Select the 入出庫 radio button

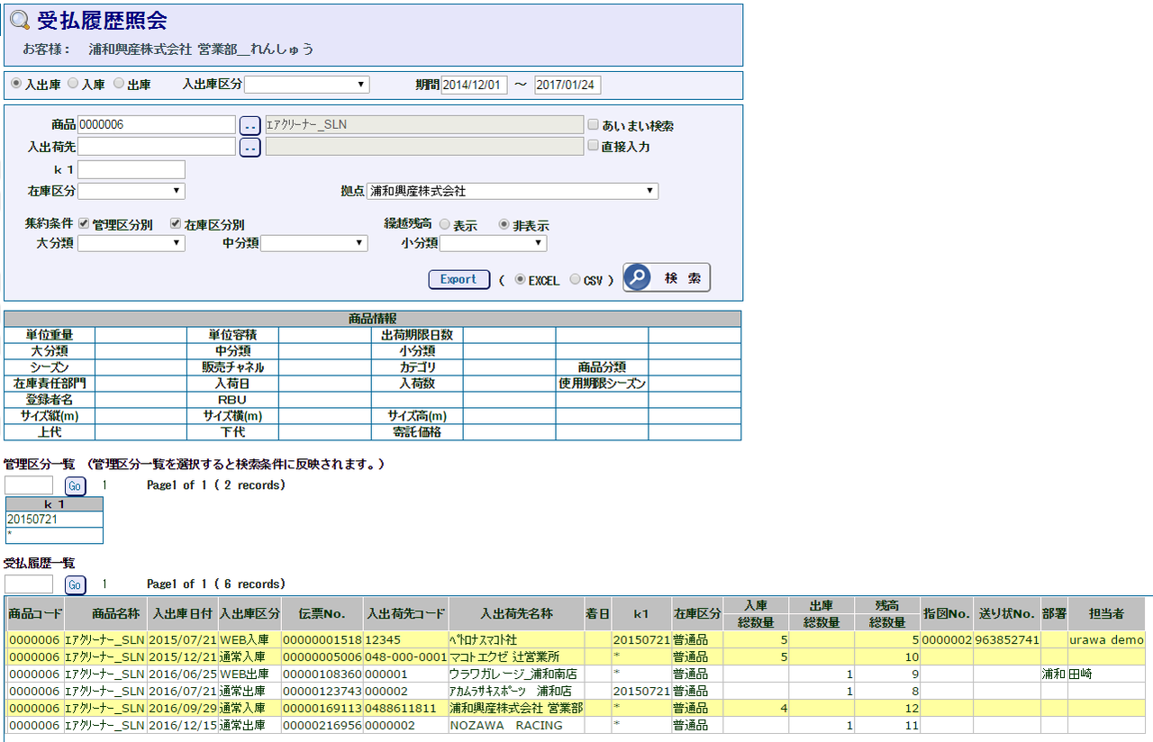[x=15, y=84]
